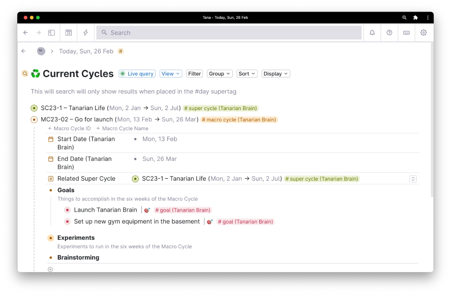Click the super cycle tag on the SC23-1 row
Image resolution: width=451 pixels, height=295 pixels.
(x=221, y=108)
